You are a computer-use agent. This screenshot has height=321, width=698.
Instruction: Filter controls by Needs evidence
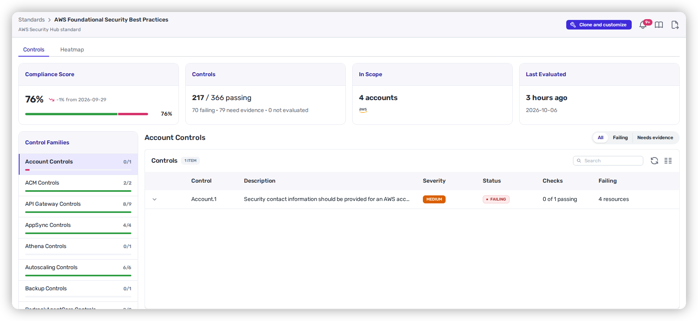pyautogui.click(x=655, y=138)
